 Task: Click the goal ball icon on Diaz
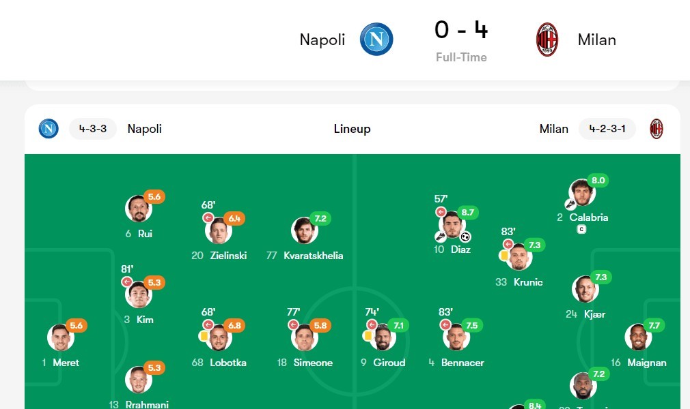[465, 237]
